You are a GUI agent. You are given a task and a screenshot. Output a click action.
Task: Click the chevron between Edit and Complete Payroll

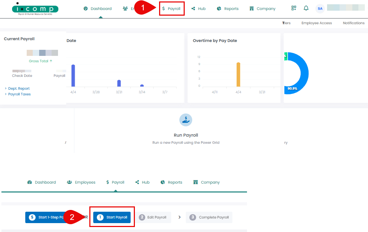(x=179, y=217)
